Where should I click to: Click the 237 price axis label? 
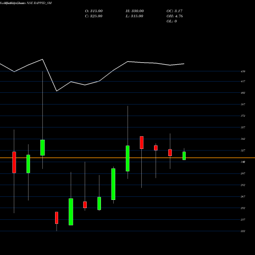coord(243,220)
